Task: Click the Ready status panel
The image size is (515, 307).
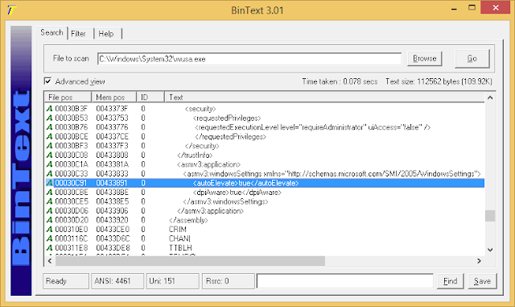Action: (66, 281)
